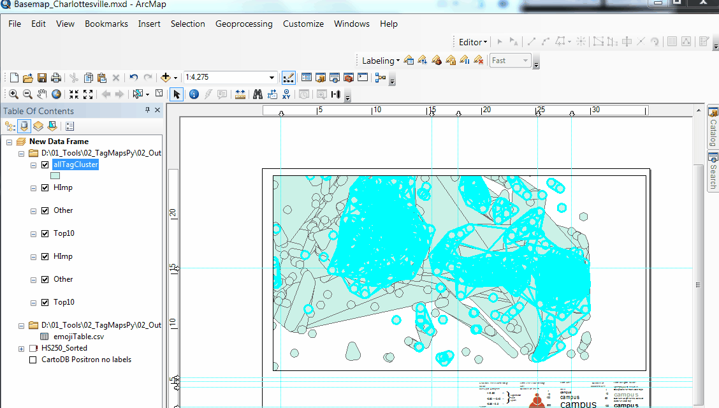Click the allTagCluster symbol color swatch

(x=55, y=175)
